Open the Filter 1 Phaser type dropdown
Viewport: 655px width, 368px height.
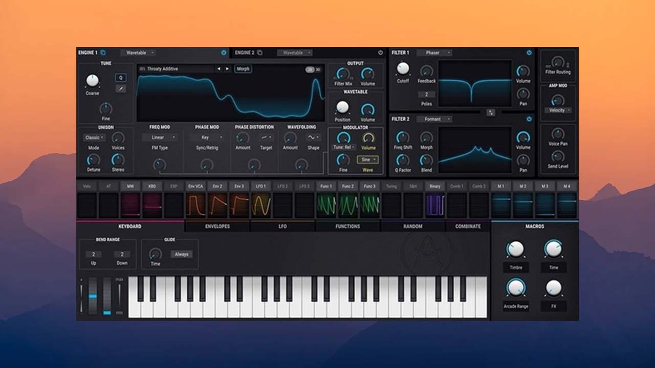click(433, 53)
